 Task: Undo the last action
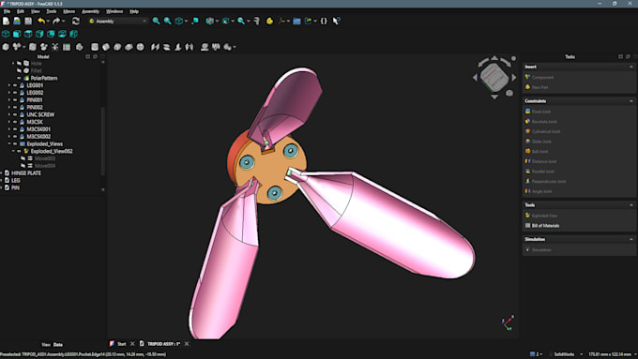click(x=41, y=22)
